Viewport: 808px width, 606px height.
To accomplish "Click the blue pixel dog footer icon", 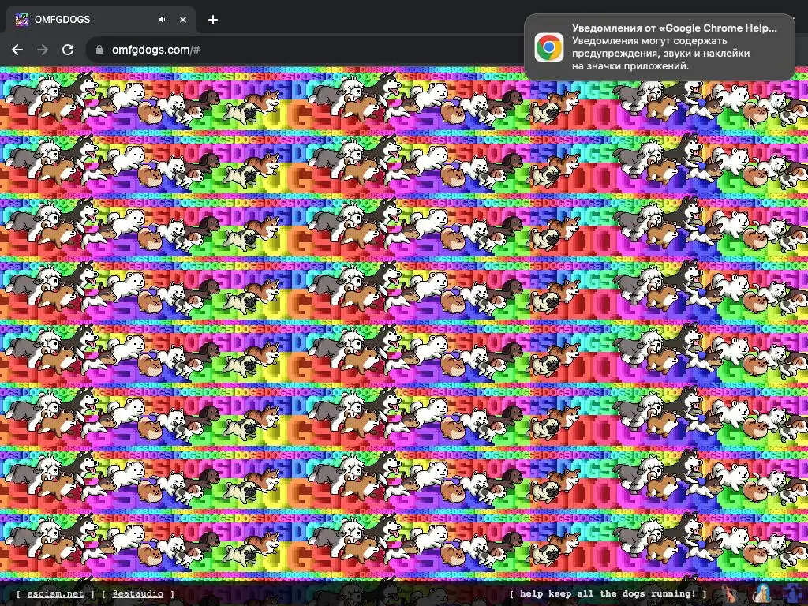I will point(793,593).
